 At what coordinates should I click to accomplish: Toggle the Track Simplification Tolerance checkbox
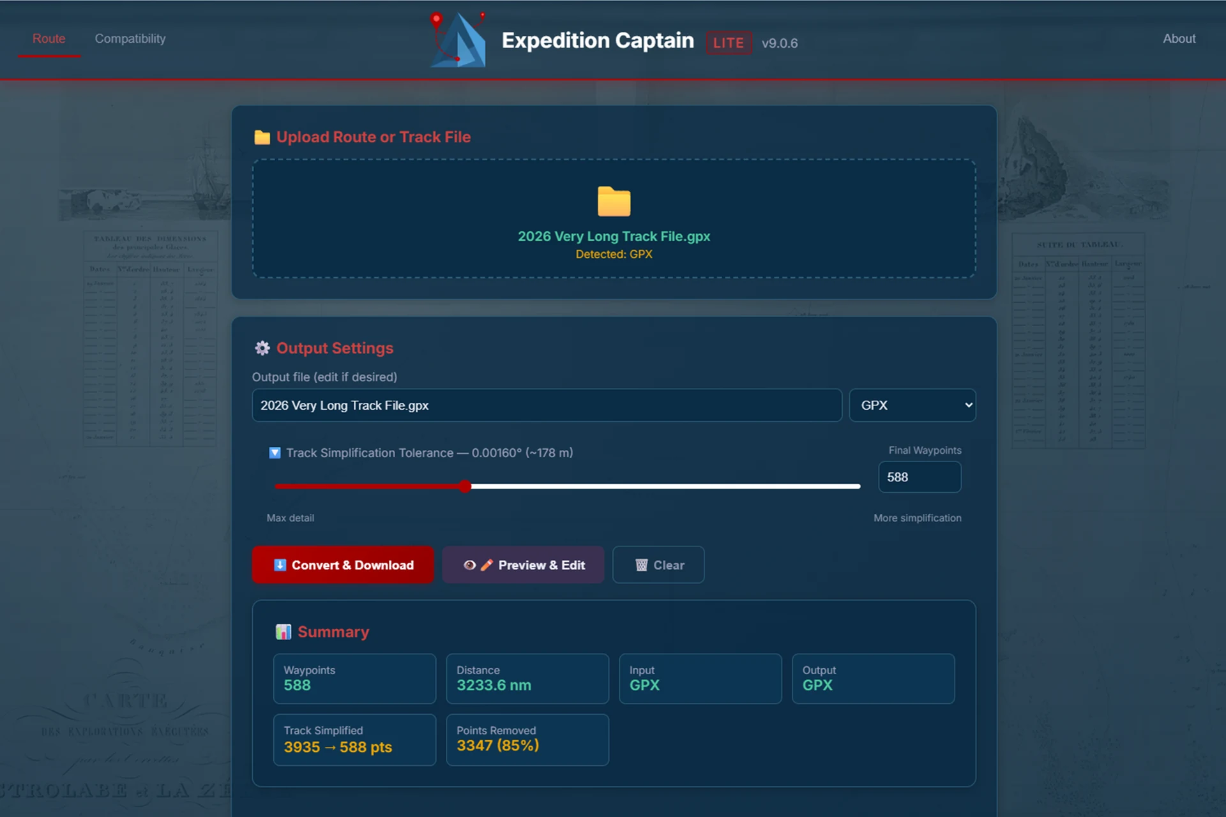point(275,453)
